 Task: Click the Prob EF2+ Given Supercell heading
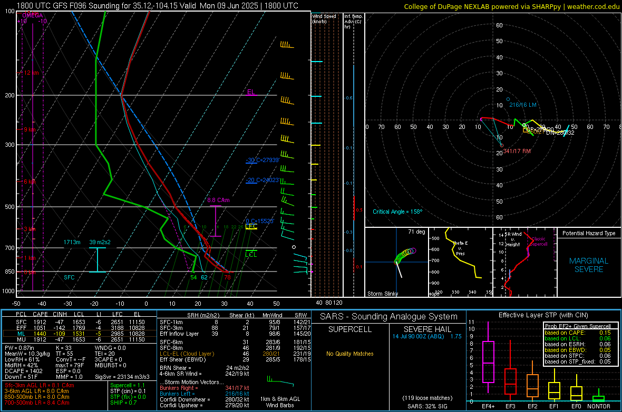[x=578, y=326]
